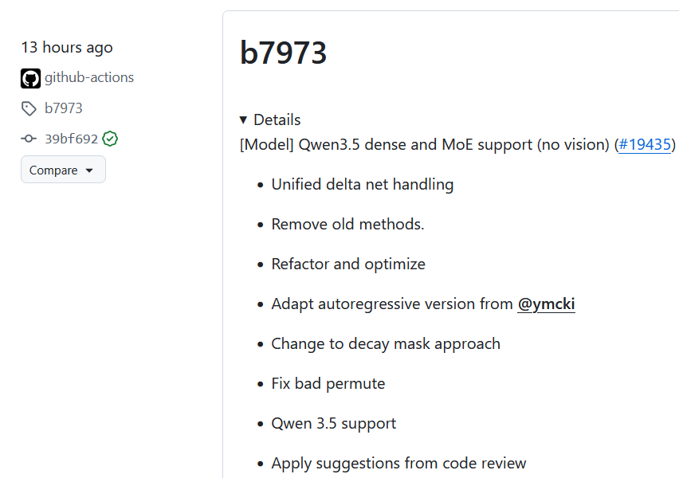Open the Compare dropdown button
The height and width of the screenshot is (478, 679).
point(63,170)
